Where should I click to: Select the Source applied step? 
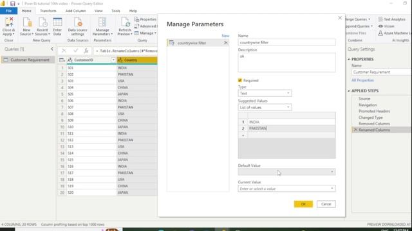coord(364,99)
